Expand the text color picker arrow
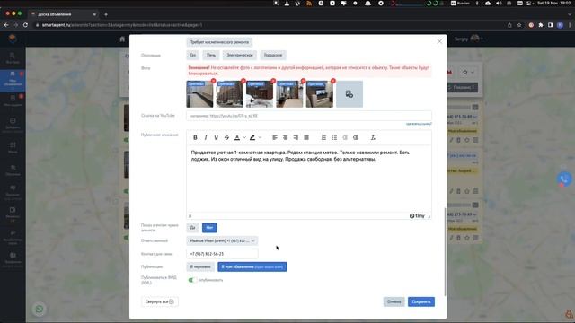Screen dimensions: 575x323 244,137
